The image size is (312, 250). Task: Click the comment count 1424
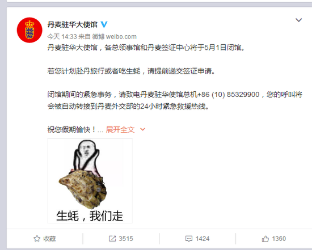coord(203,239)
